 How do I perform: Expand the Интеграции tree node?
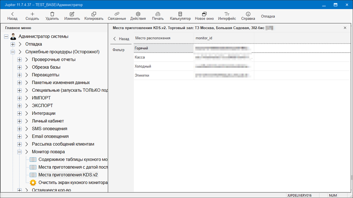pos(19,113)
